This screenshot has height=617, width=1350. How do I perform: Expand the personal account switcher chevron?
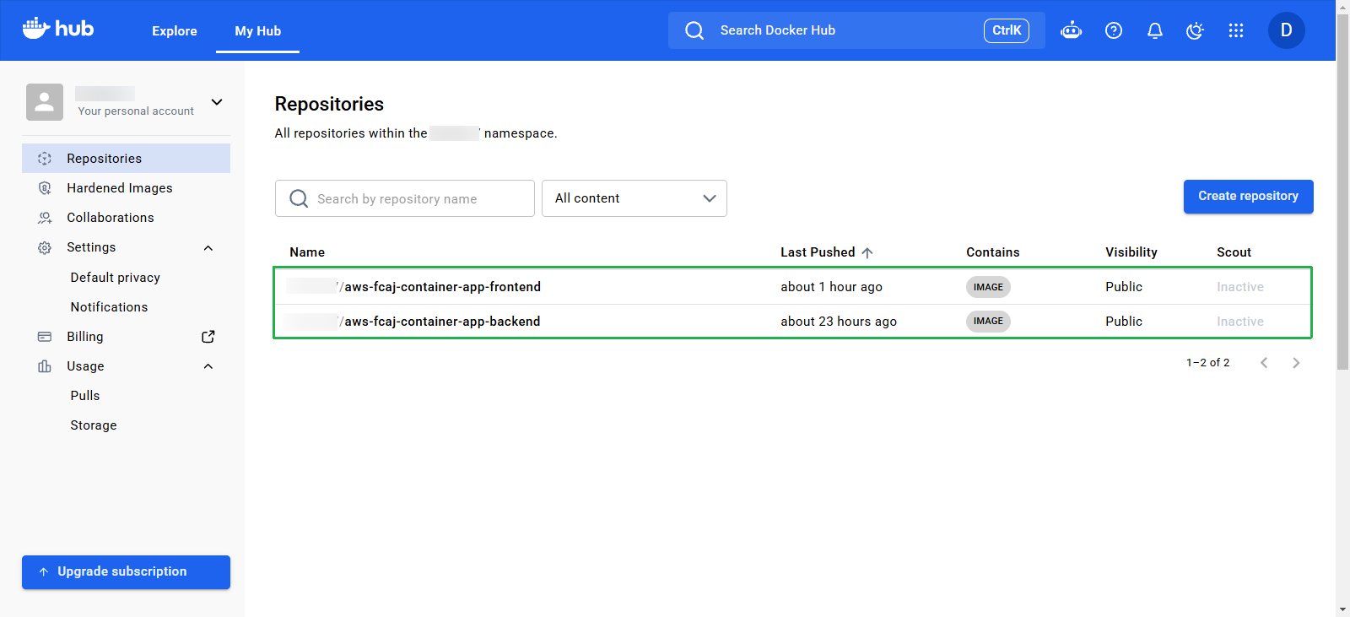217,102
